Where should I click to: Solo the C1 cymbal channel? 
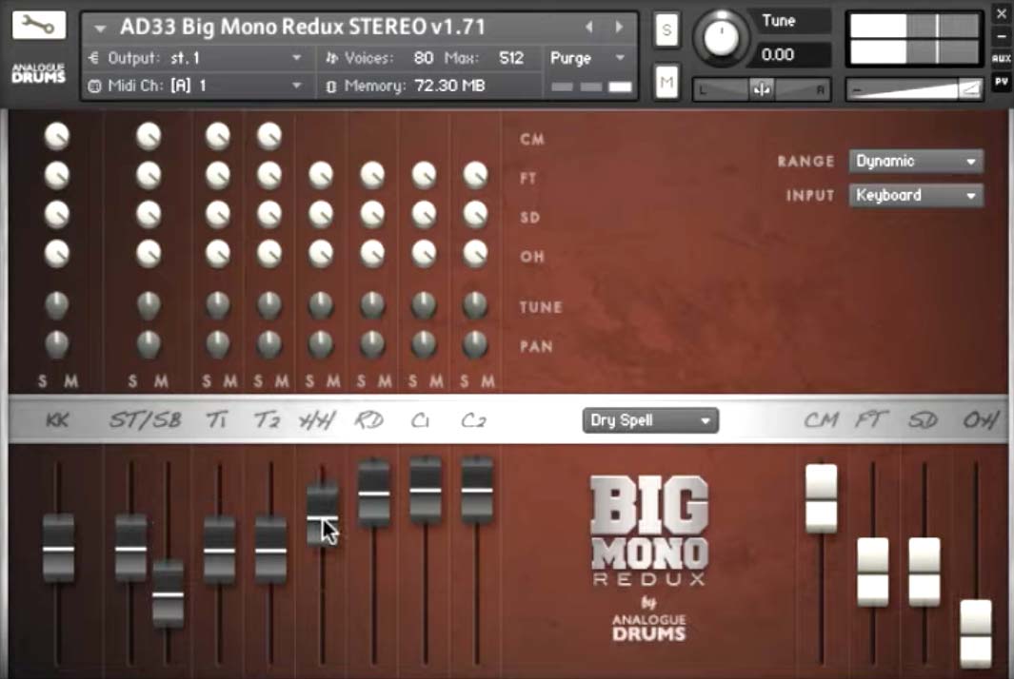[412, 381]
